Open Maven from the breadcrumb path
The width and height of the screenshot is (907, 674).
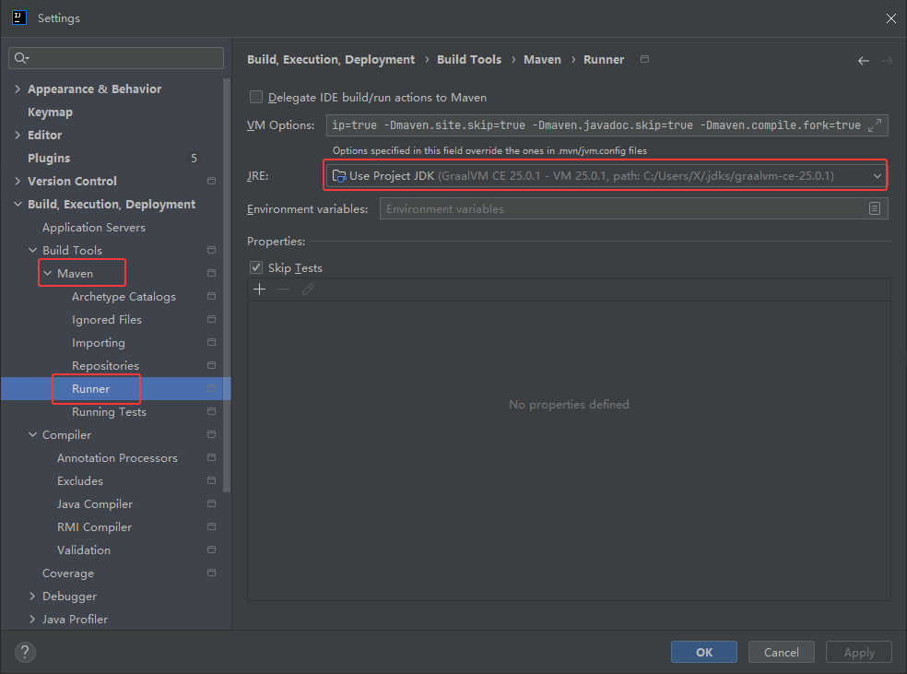point(542,59)
